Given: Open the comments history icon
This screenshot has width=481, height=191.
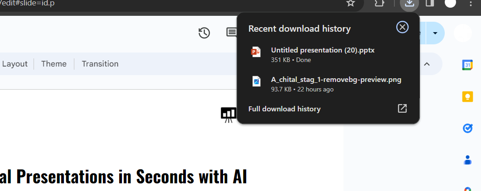Looking at the screenshot, I should [231, 33].
